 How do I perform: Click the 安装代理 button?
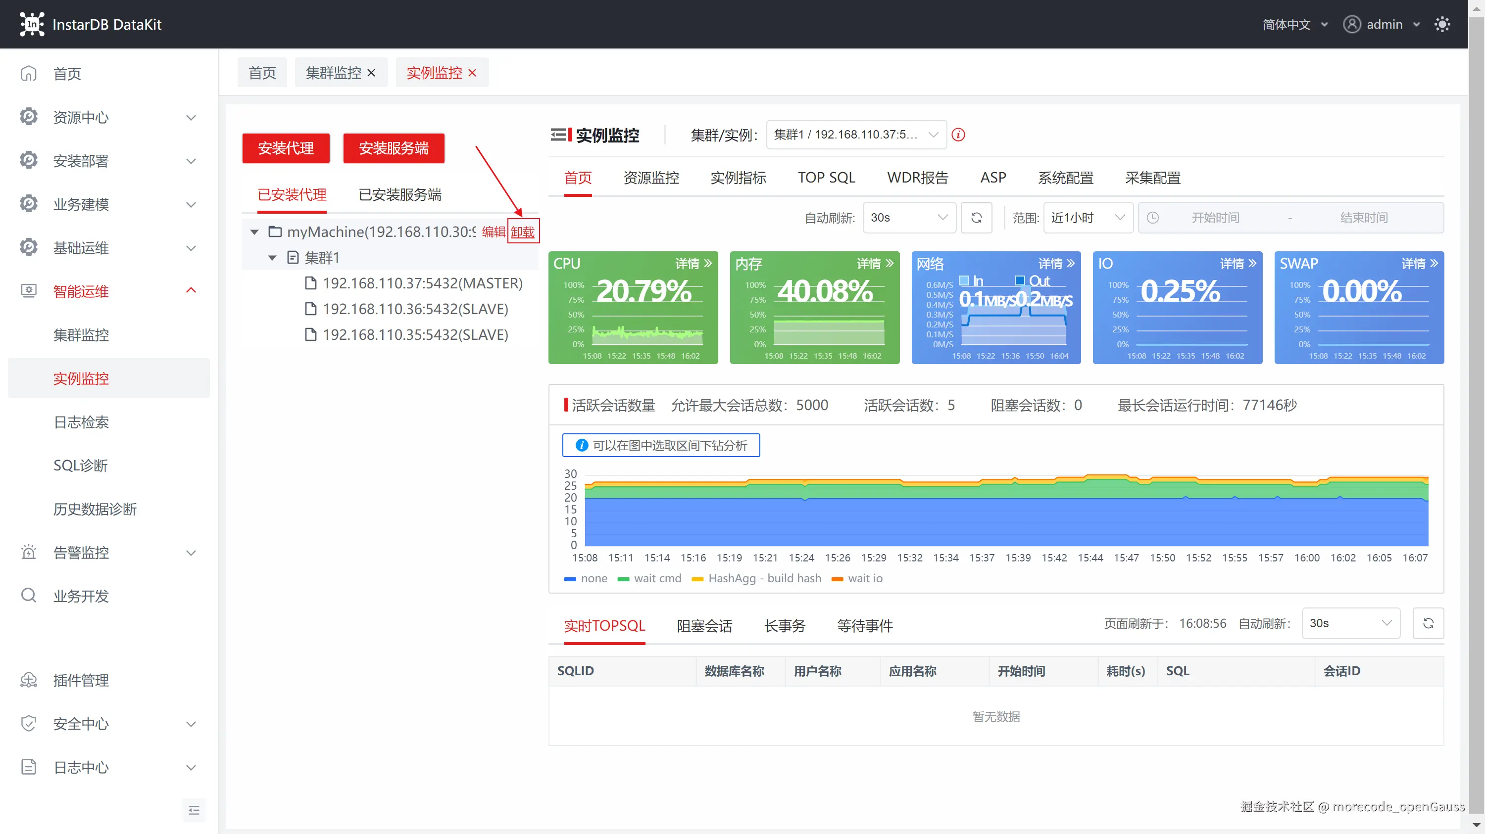click(x=285, y=148)
